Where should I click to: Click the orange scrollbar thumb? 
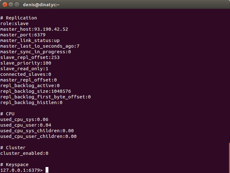[x=229, y=158]
